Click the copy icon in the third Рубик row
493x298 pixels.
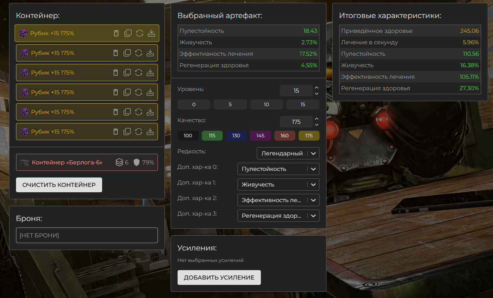click(x=128, y=73)
